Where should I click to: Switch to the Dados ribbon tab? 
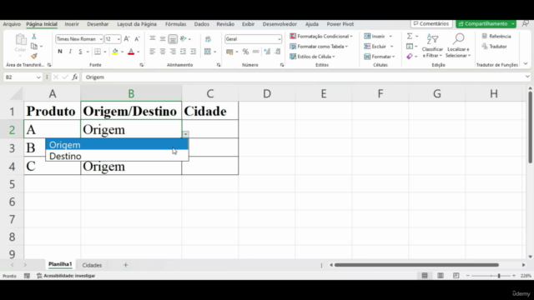point(202,24)
